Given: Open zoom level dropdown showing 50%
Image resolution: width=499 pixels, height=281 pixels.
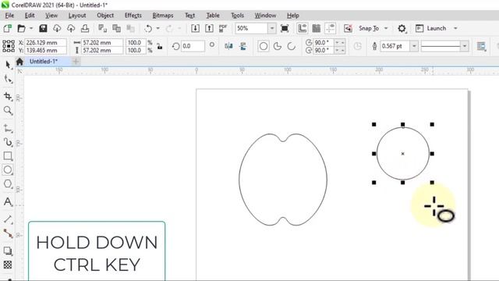Looking at the screenshot, I should click(x=272, y=28).
